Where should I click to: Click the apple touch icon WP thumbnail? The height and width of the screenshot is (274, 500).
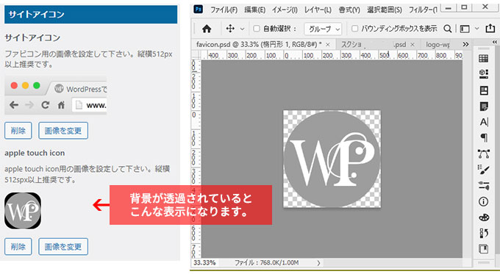(23, 211)
